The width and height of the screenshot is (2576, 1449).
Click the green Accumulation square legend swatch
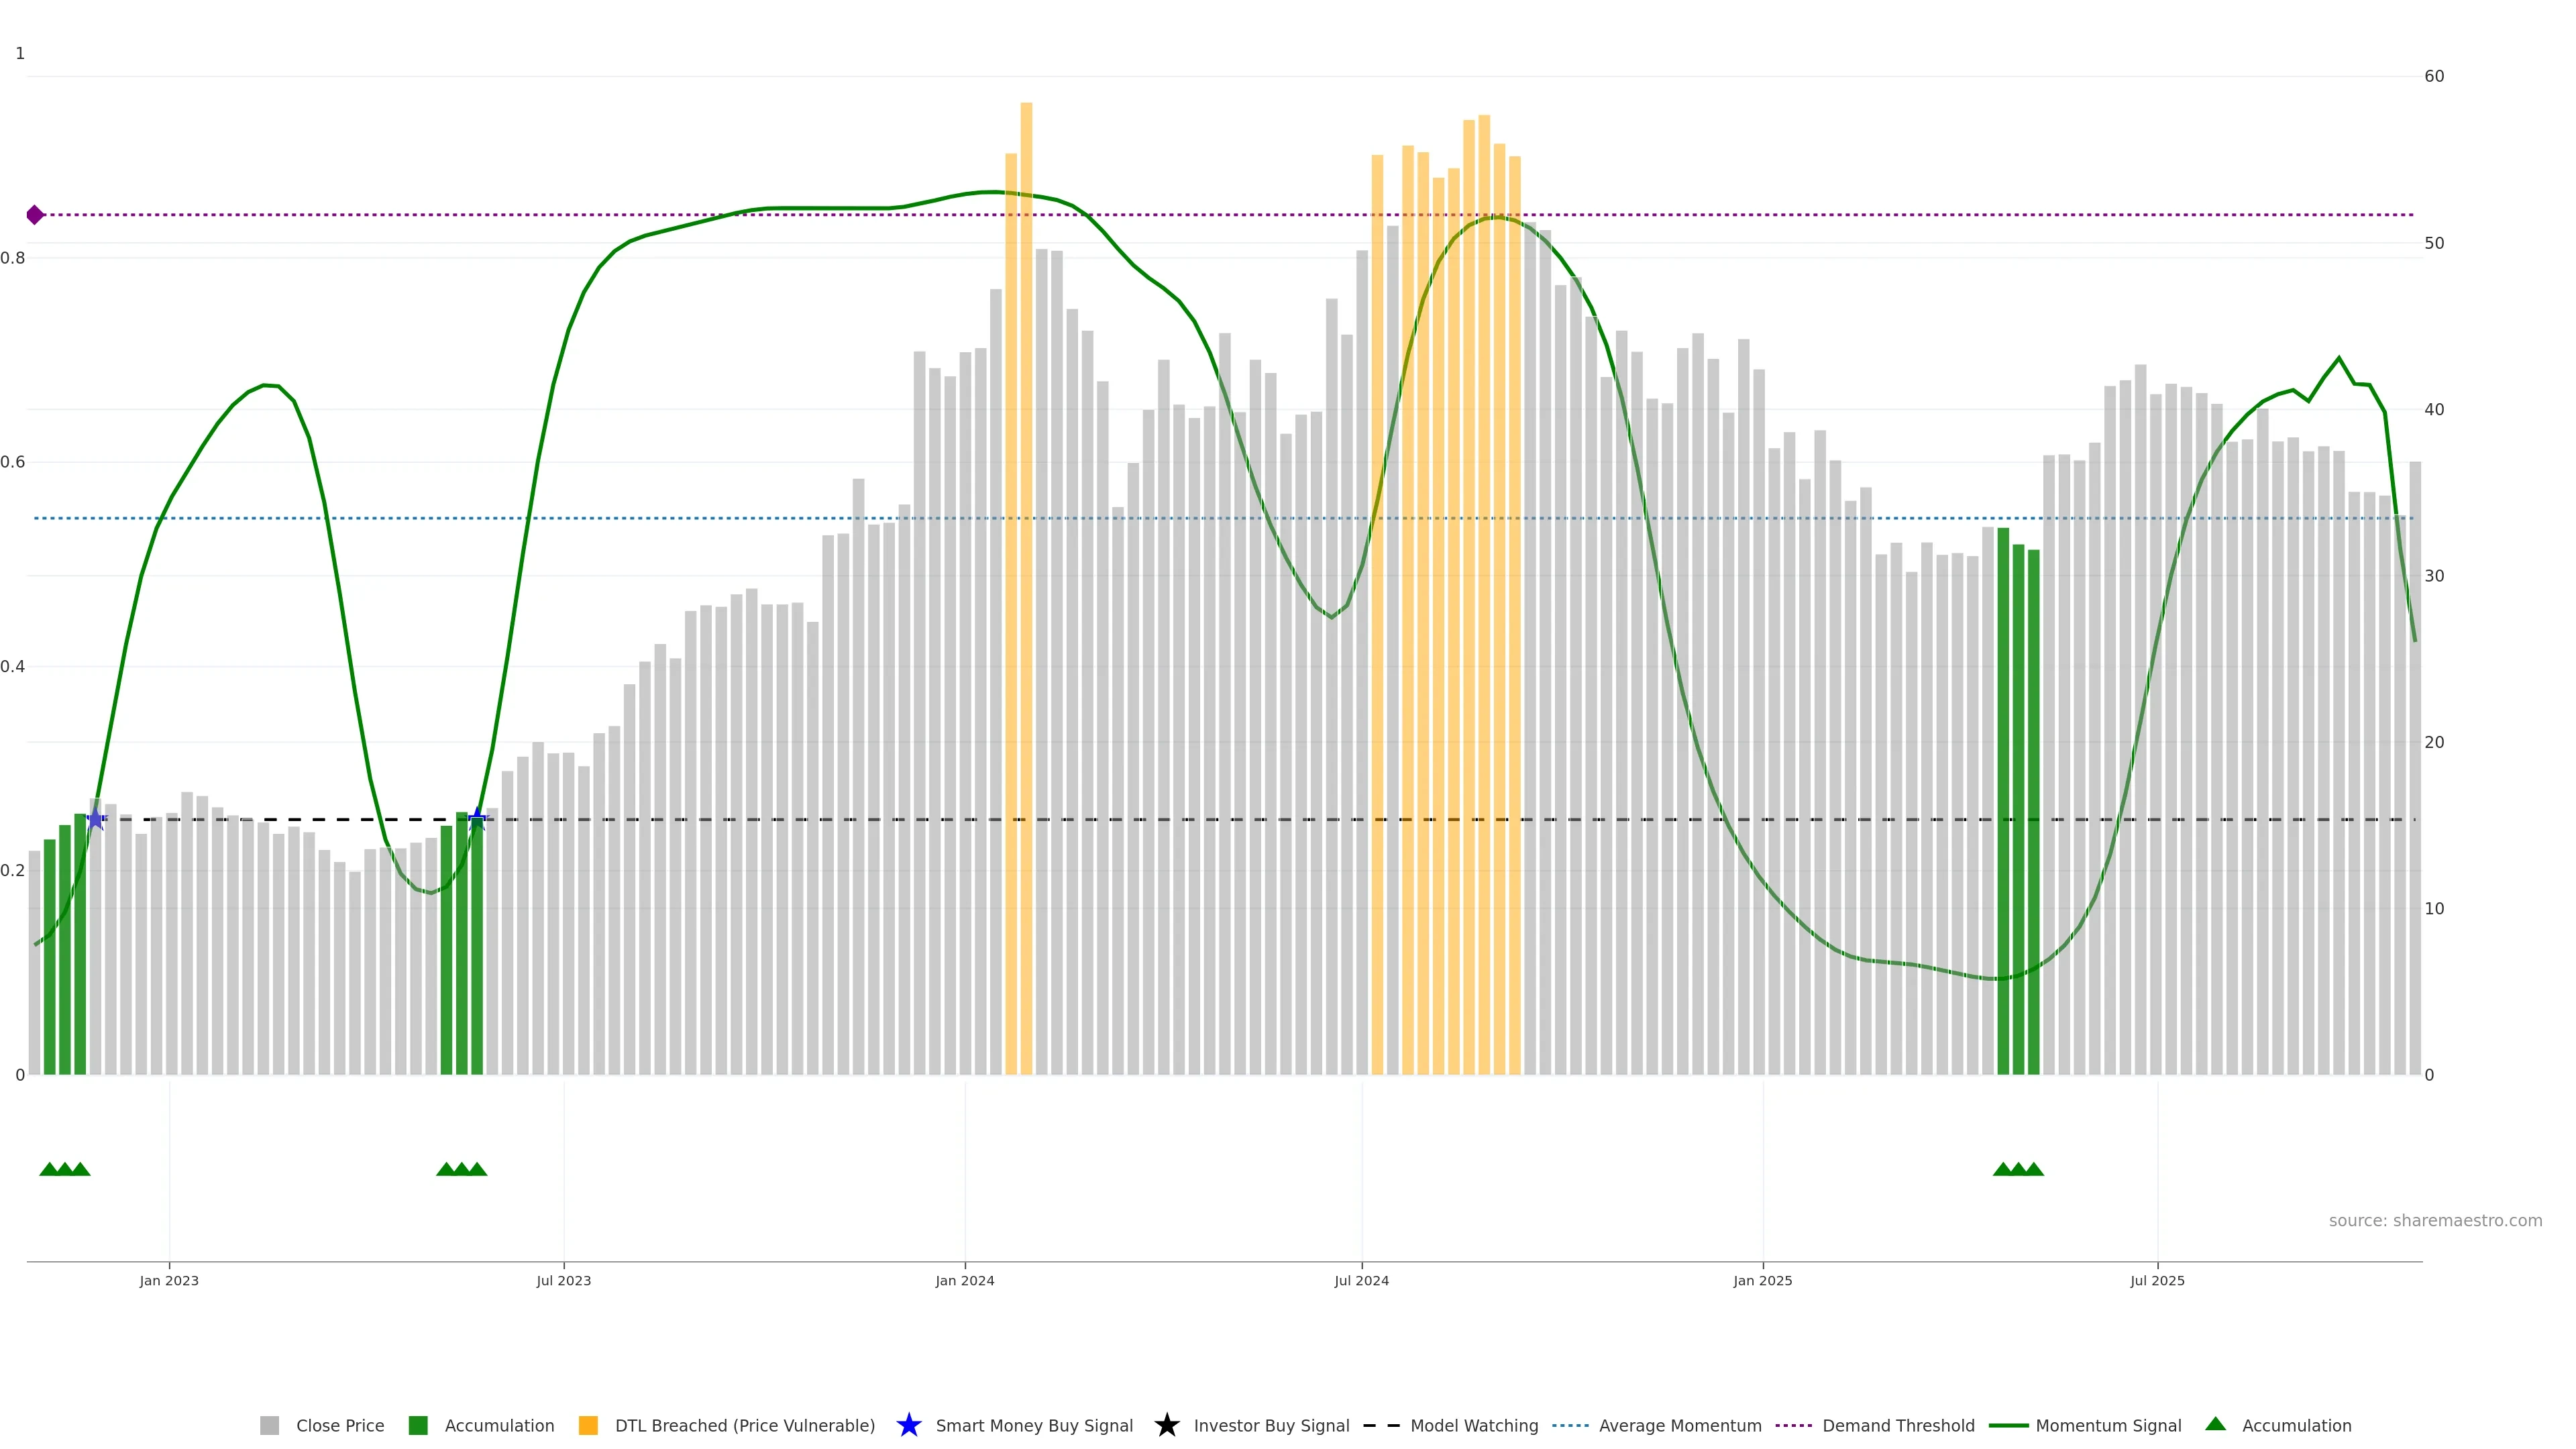(x=418, y=1425)
